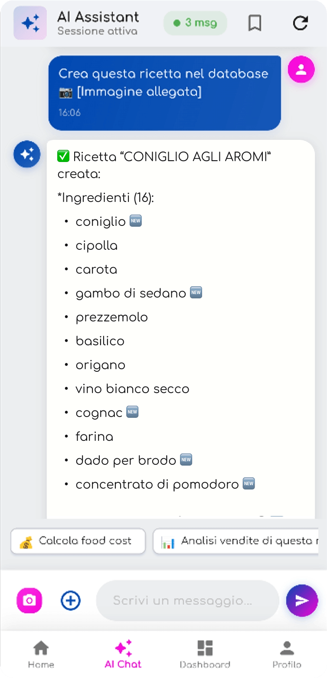The width and height of the screenshot is (327, 678).
Task: Go to the Home tab
Action: coord(41,654)
